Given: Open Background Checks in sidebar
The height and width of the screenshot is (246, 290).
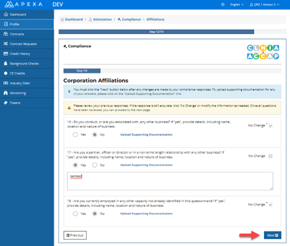Looking at the screenshot, I should click(27, 63).
